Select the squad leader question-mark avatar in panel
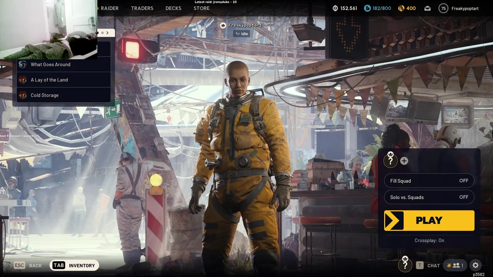Image resolution: width=493 pixels, height=277 pixels. [390, 160]
